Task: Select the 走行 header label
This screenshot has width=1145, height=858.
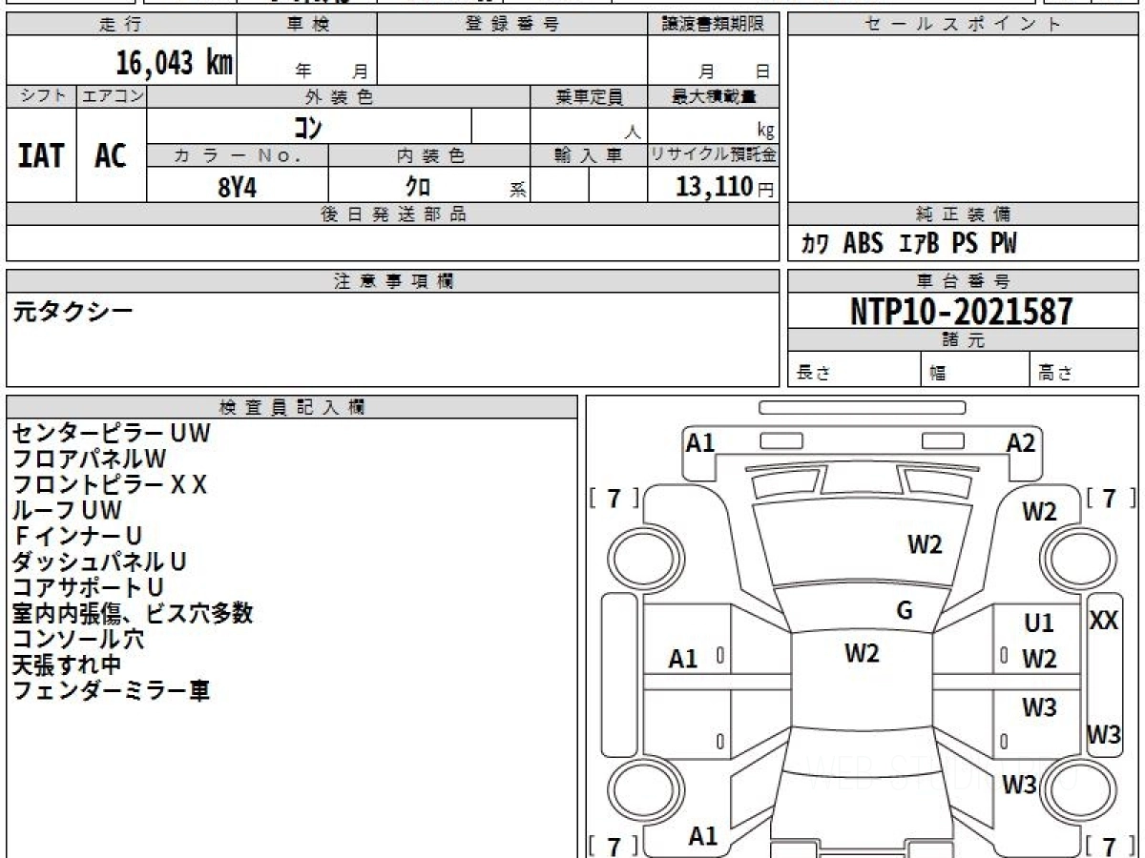Action: click(x=121, y=25)
